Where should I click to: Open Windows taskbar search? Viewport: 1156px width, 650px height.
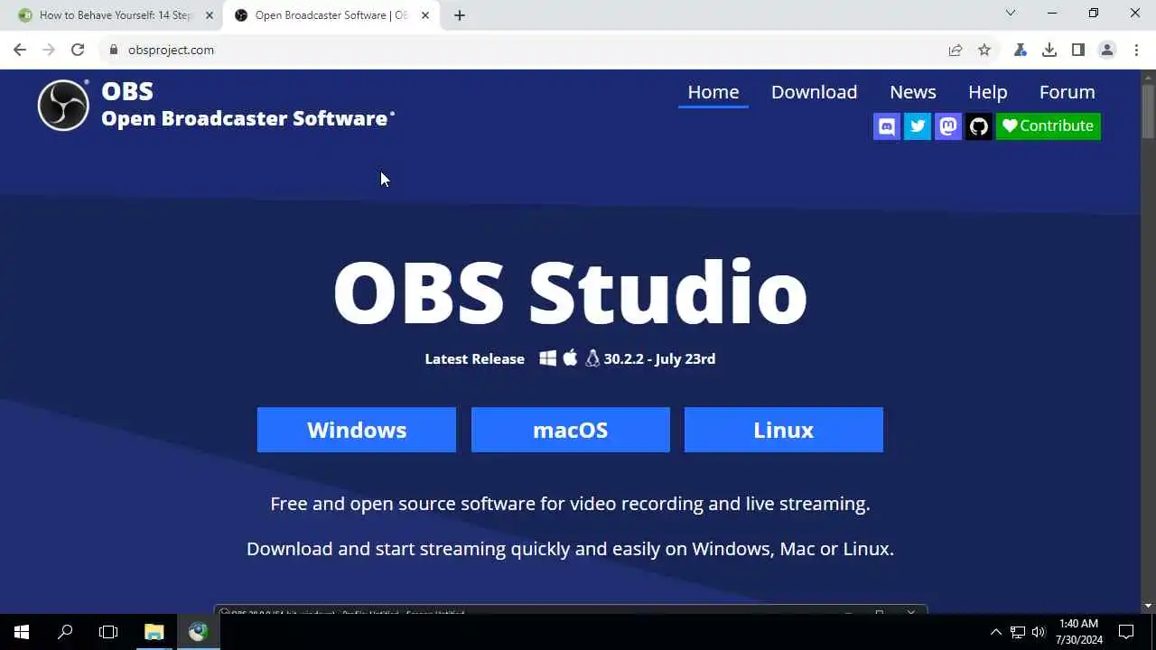[x=65, y=632]
